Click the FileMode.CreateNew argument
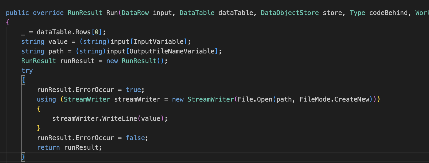The width and height of the screenshot is (429, 163). pyautogui.click(x=334, y=99)
